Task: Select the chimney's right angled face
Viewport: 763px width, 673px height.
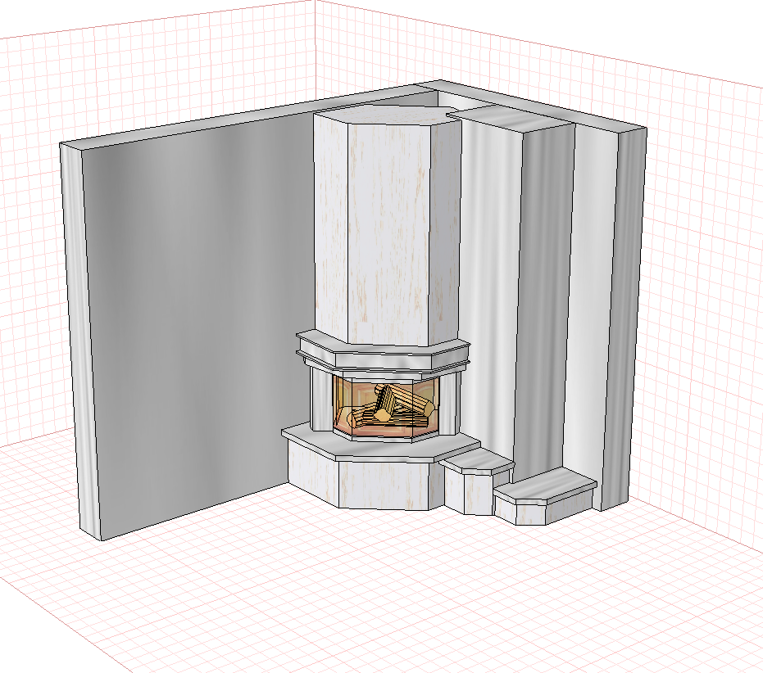Action: [x=445, y=228]
